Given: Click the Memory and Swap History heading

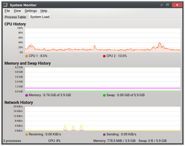Looking at the screenshot, I should click(x=27, y=63).
